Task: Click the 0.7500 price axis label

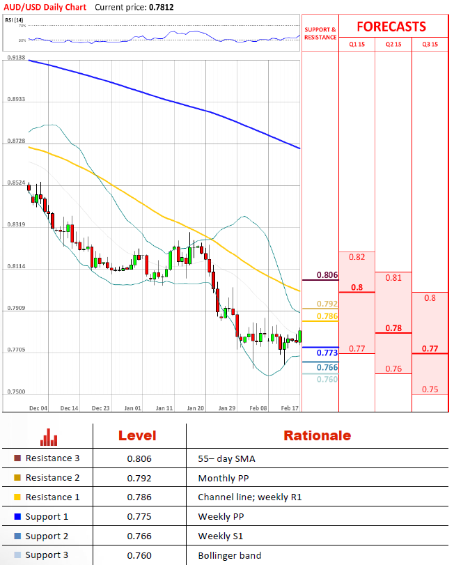Action: [x=16, y=392]
